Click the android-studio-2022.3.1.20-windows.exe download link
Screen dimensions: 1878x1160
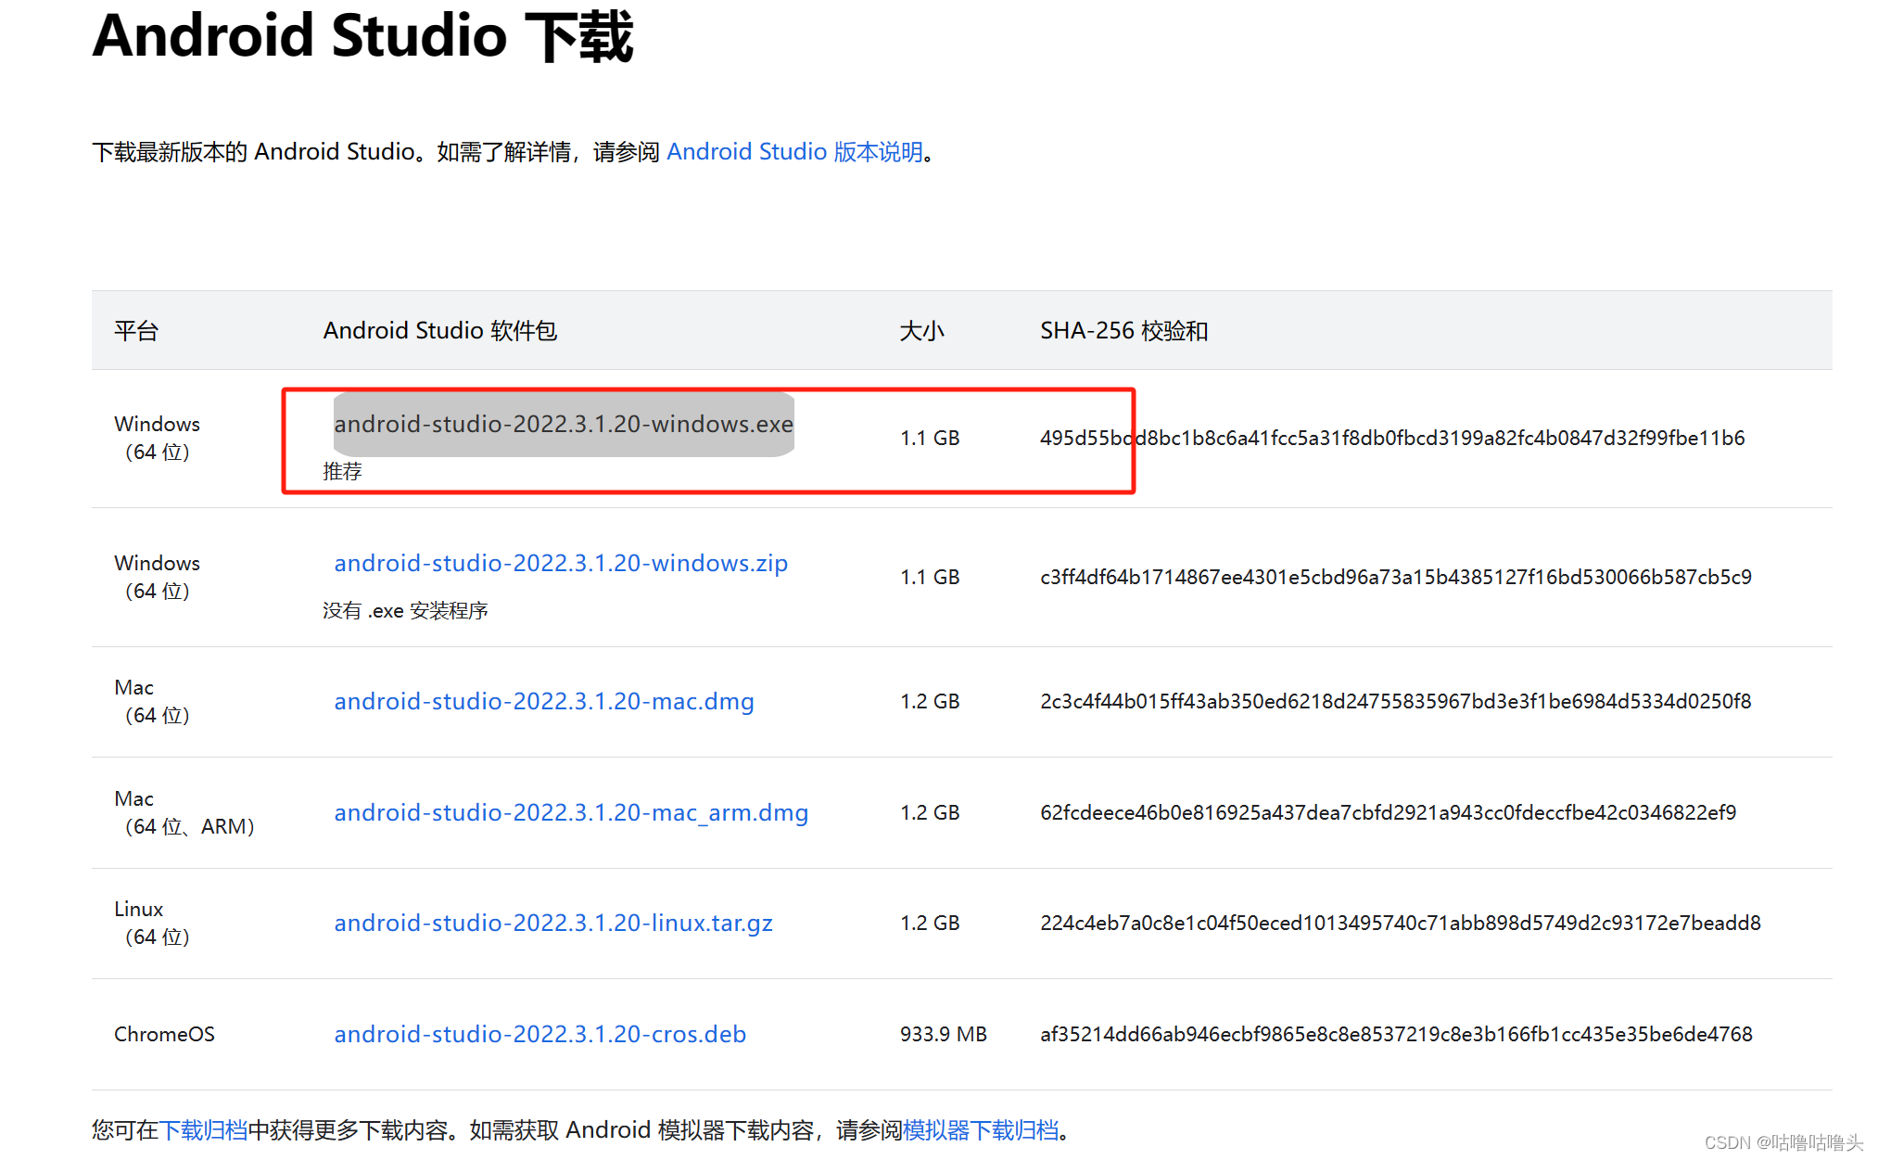(x=563, y=424)
